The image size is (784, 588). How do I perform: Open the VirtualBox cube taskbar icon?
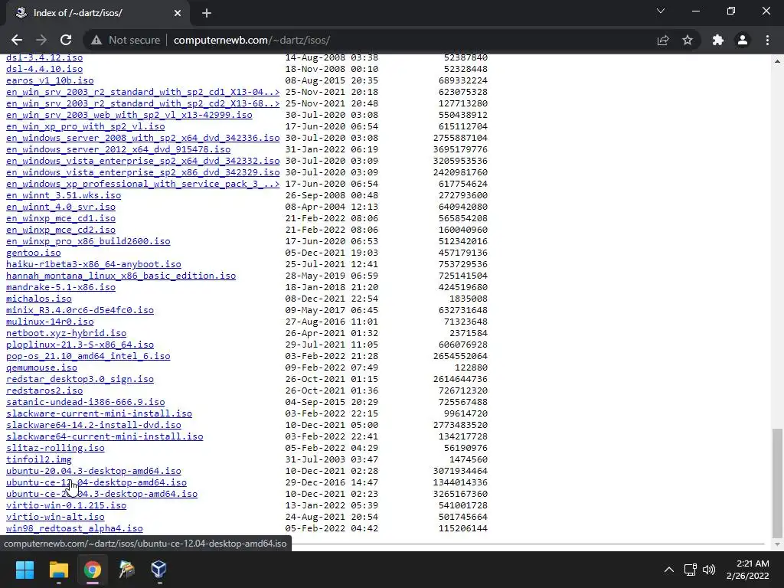click(x=158, y=570)
